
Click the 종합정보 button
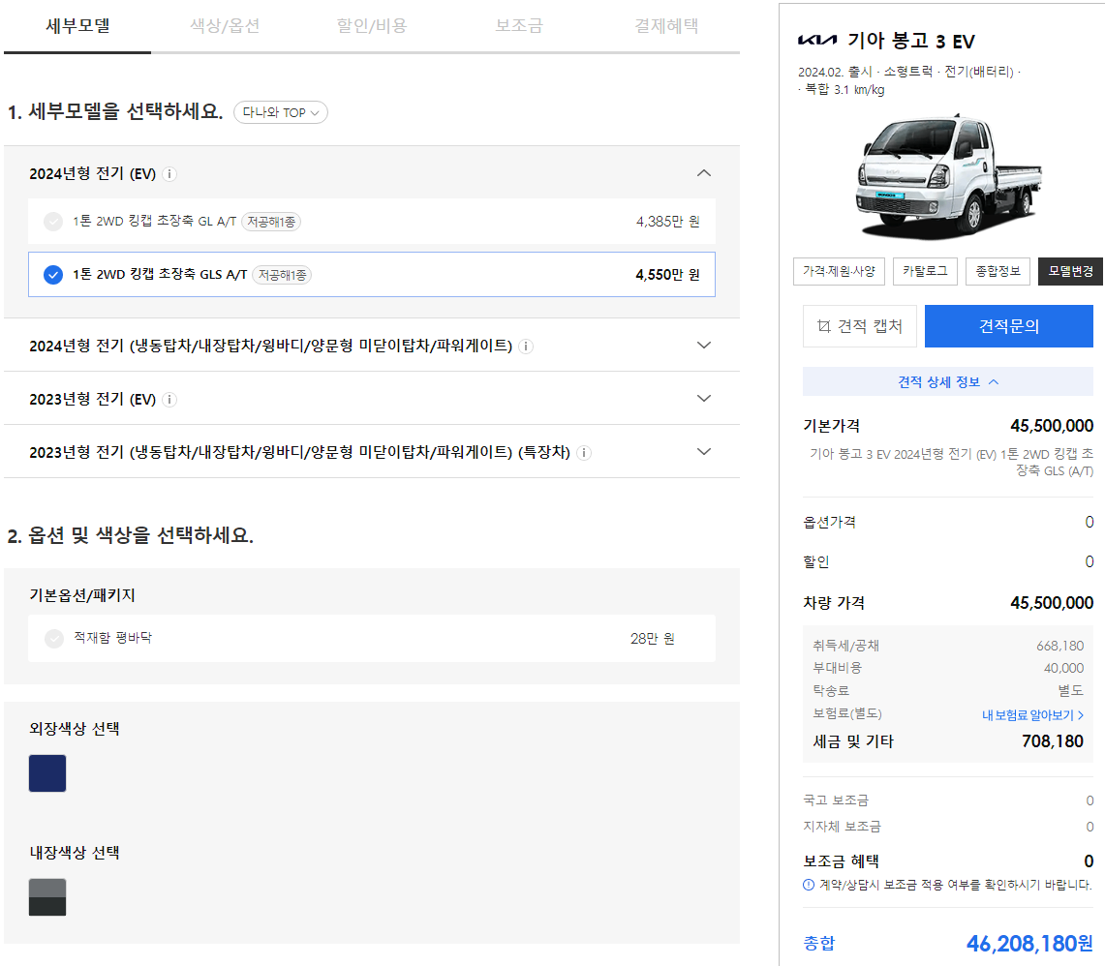[x=998, y=271]
